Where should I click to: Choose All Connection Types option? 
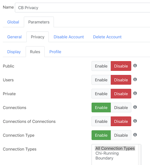[115, 148]
